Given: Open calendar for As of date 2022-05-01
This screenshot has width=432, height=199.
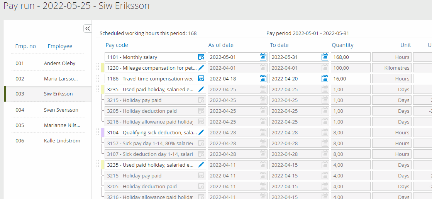Looking at the screenshot, I should point(263,57).
